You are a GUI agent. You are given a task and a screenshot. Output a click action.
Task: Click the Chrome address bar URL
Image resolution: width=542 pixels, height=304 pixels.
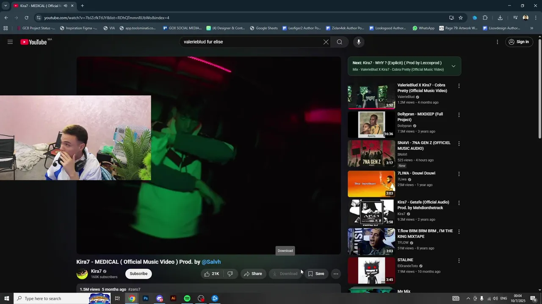107,18
